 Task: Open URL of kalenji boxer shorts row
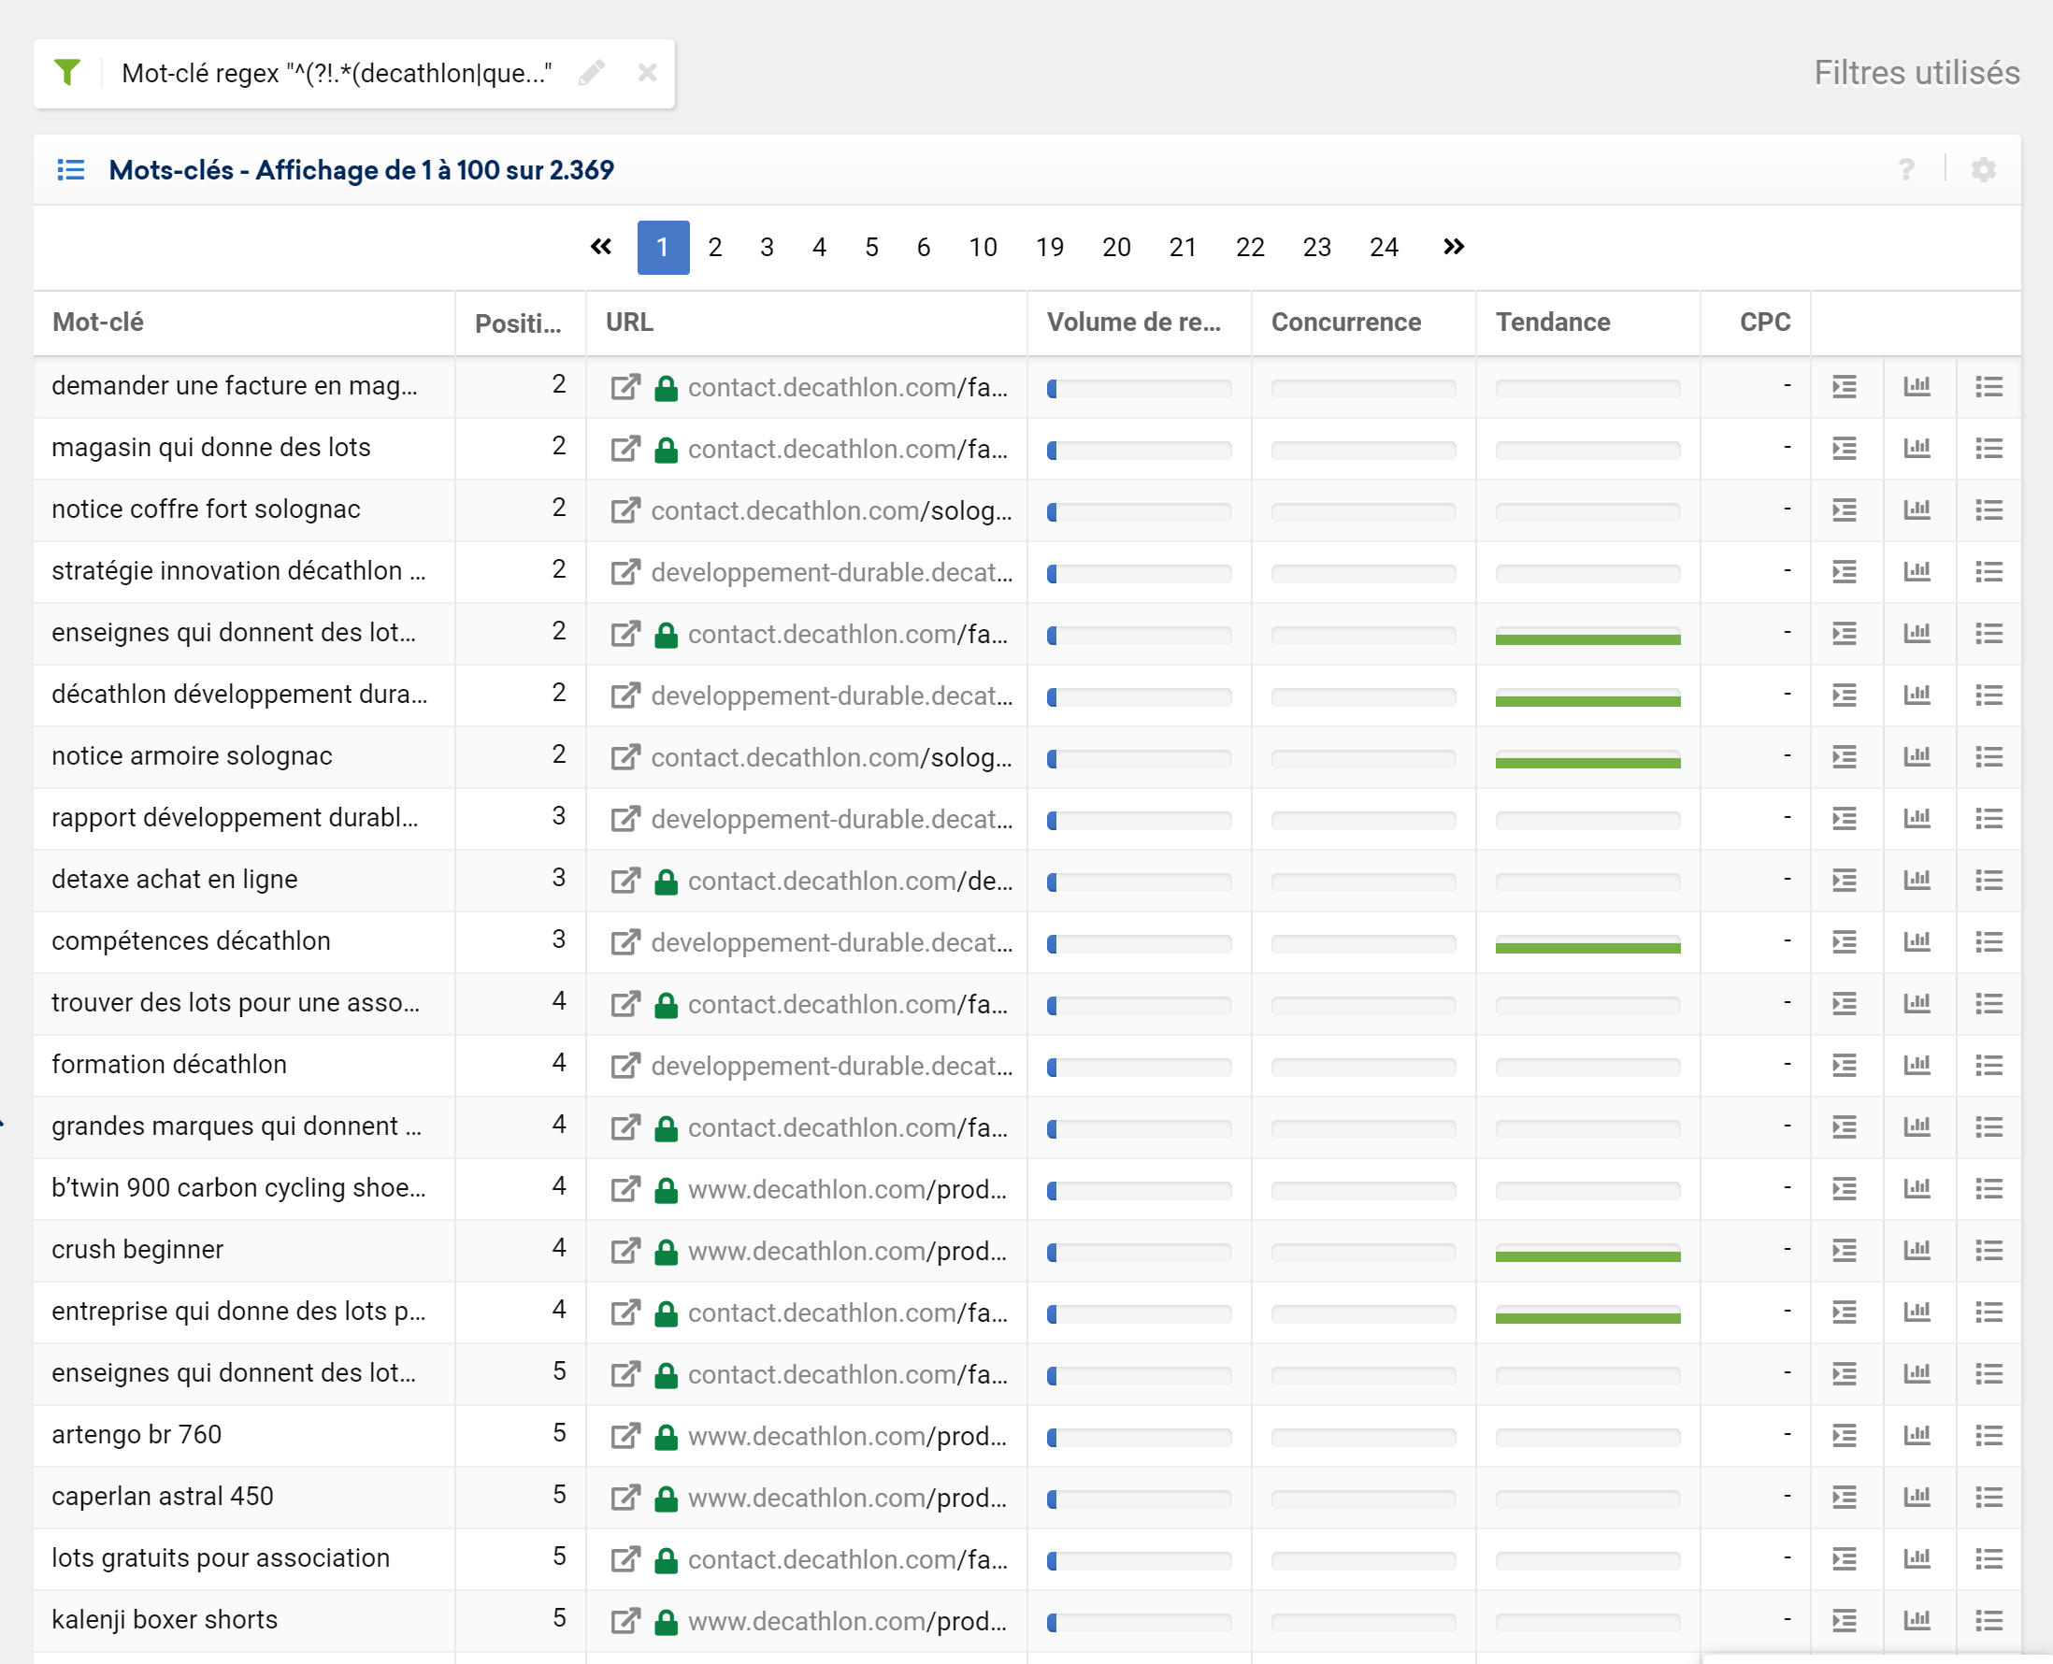coord(847,1621)
